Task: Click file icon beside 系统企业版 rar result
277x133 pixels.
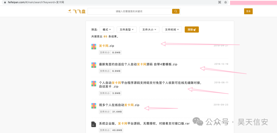Action: pos(94,124)
